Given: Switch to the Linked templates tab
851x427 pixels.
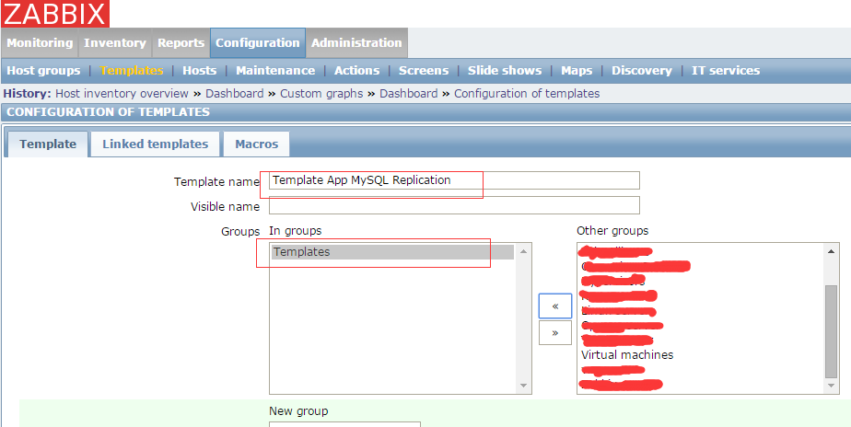Looking at the screenshot, I should (x=156, y=144).
